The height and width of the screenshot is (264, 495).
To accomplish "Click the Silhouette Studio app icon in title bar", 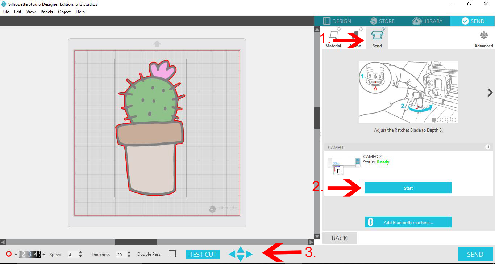I will click(4, 4).
